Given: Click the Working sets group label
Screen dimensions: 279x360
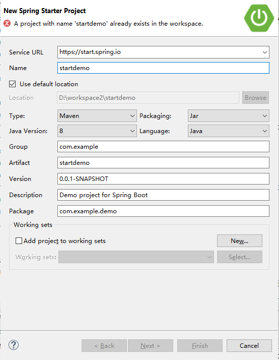Looking at the screenshot, I should (33, 225).
